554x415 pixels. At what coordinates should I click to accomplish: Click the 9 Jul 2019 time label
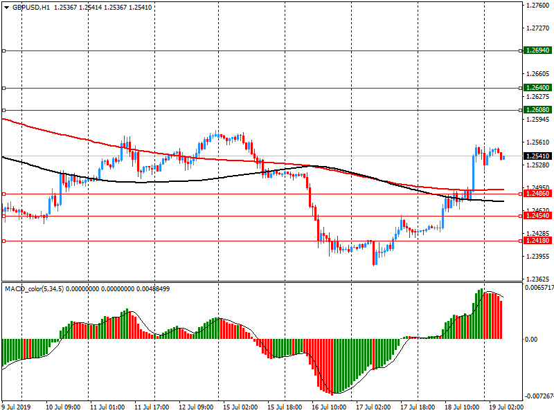tap(16, 407)
